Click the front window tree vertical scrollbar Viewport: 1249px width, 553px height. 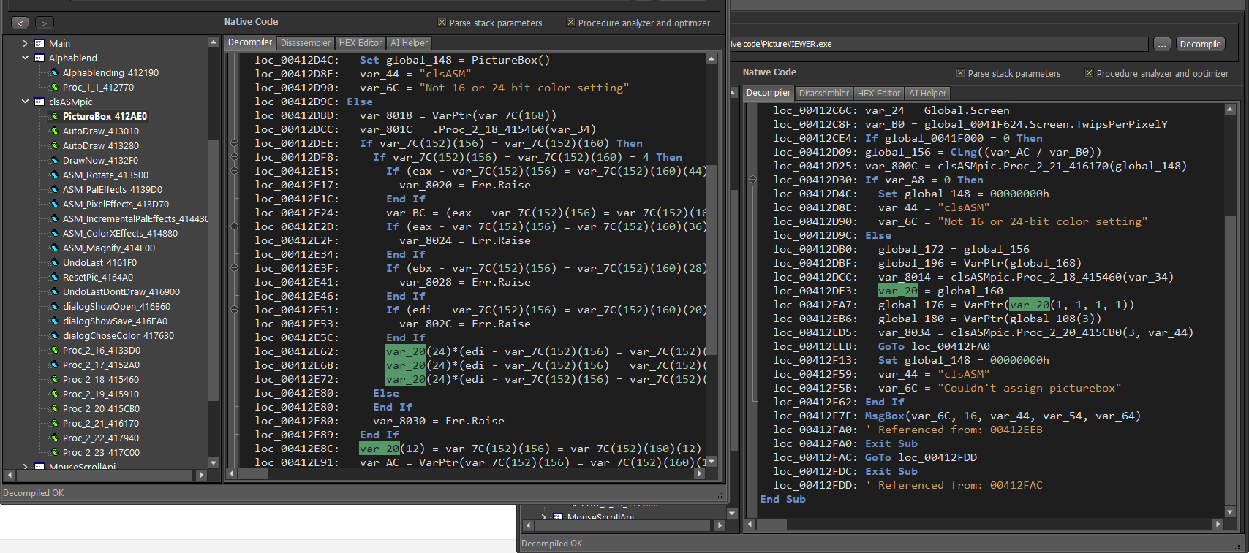coord(214,252)
